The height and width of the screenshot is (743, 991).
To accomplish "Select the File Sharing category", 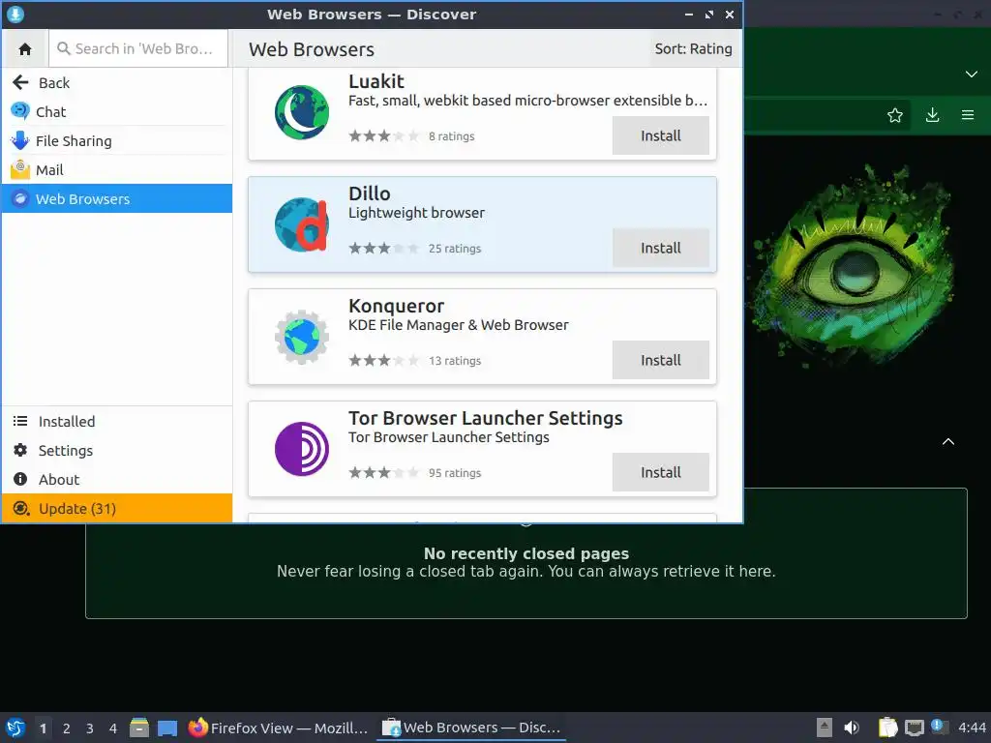I will tap(117, 141).
